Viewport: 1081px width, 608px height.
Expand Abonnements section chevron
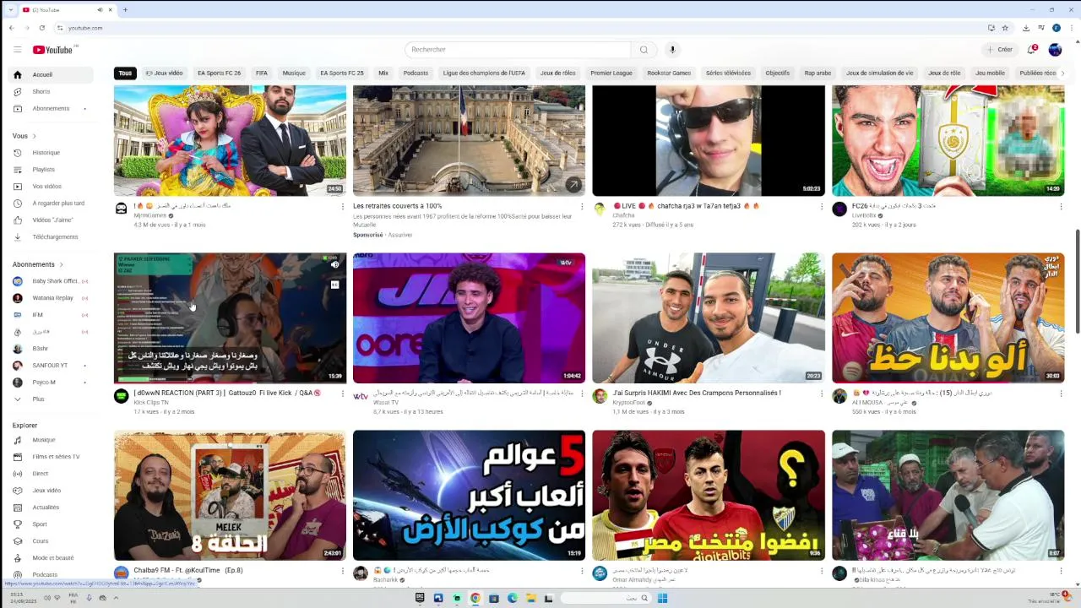click(x=61, y=264)
